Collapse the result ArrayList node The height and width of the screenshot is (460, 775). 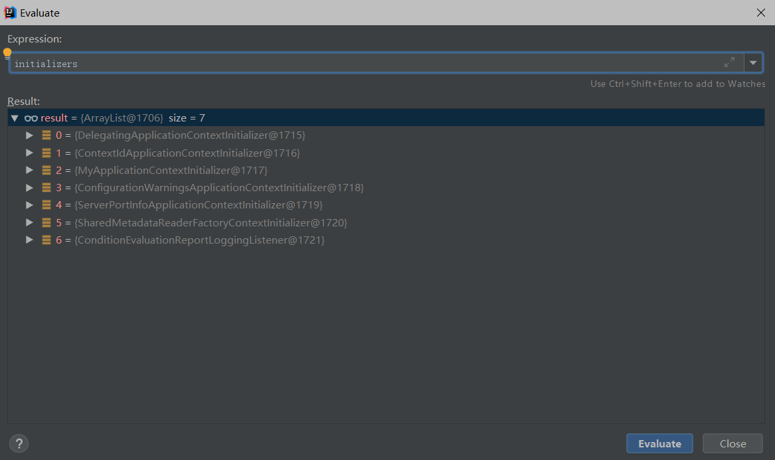(x=15, y=117)
